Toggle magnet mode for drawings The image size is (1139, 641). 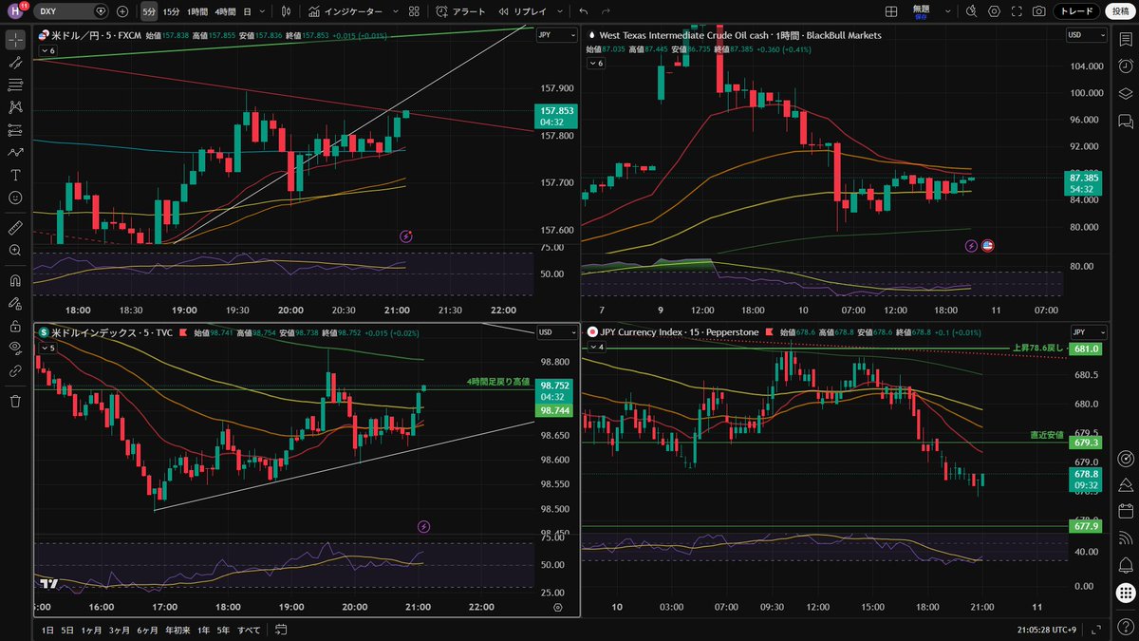point(15,281)
